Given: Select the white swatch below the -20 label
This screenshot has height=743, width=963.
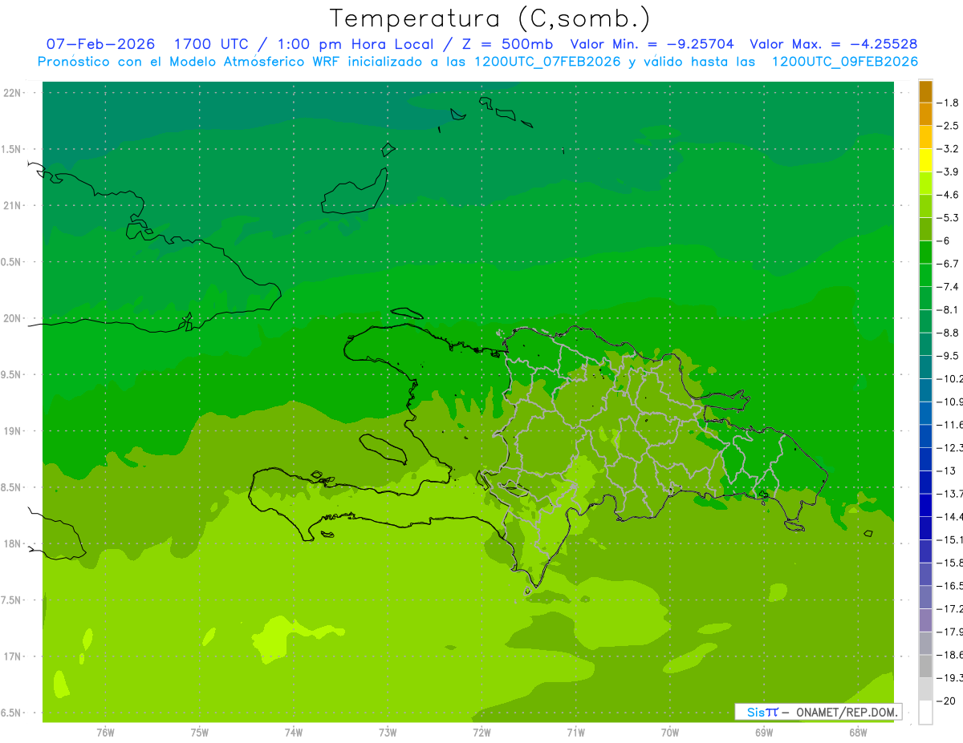Looking at the screenshot, I should click(925, 713).
